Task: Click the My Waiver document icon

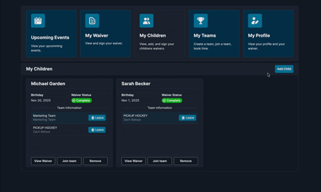Action: [x=92, y=21]
